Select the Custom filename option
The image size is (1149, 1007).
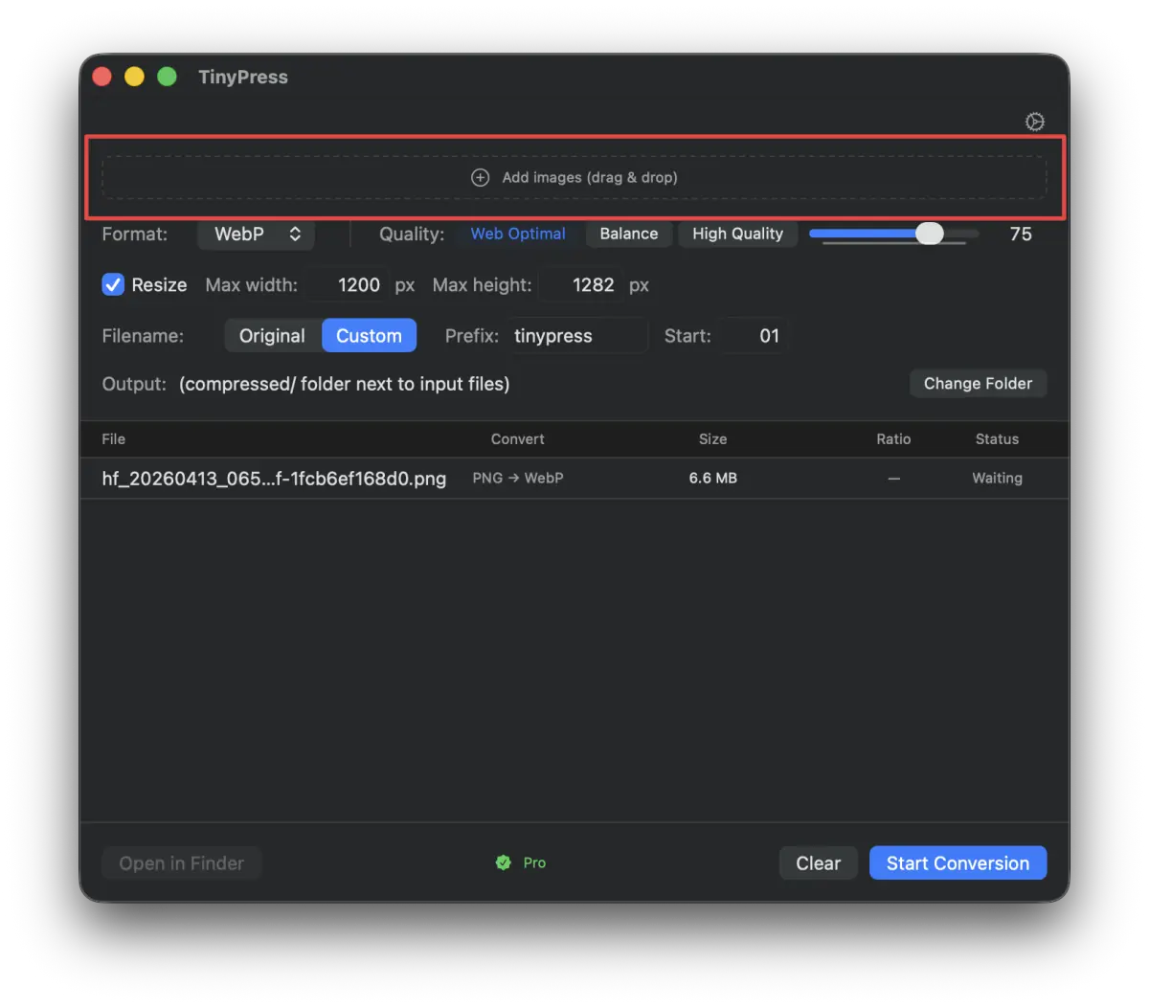click(369, 336)
